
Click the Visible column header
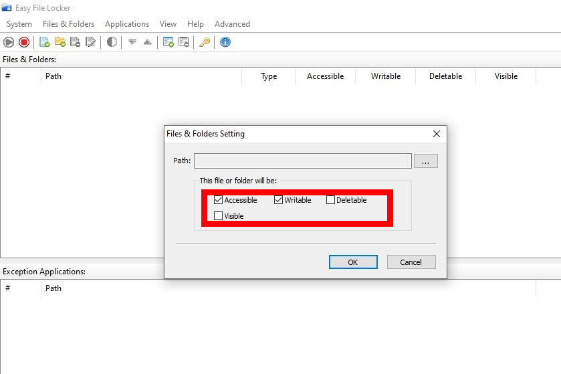pyautogui.click(x=506, y=76)
